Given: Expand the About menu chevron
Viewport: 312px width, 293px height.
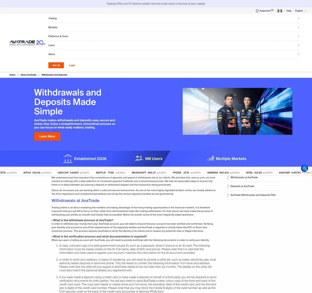Looking at the screenshot, I should click(x=298, y=54).
